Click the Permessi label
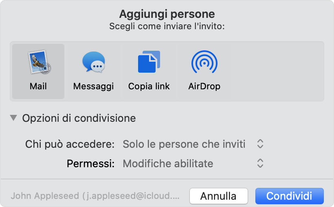Screen dimensions: 334x207 pyautogui.click(x=91, y=164)
